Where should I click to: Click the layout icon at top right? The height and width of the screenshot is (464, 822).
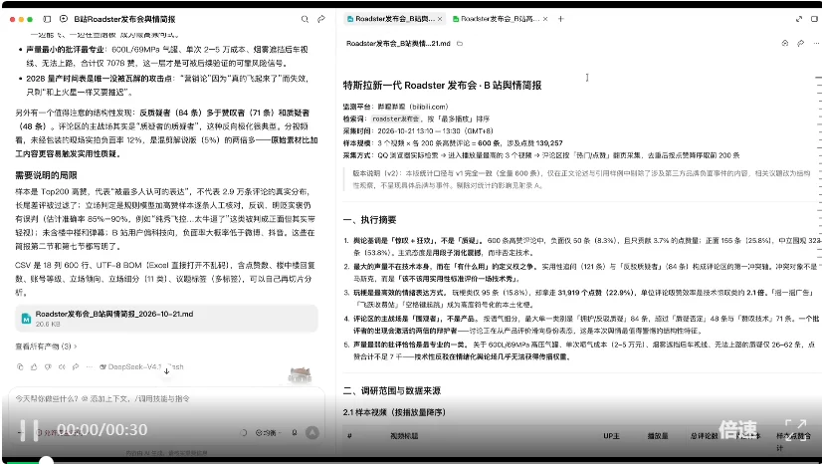815,19
